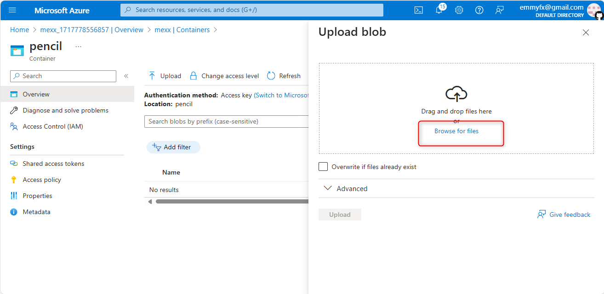Collapse the left sidebar menu

coord(126,76)
